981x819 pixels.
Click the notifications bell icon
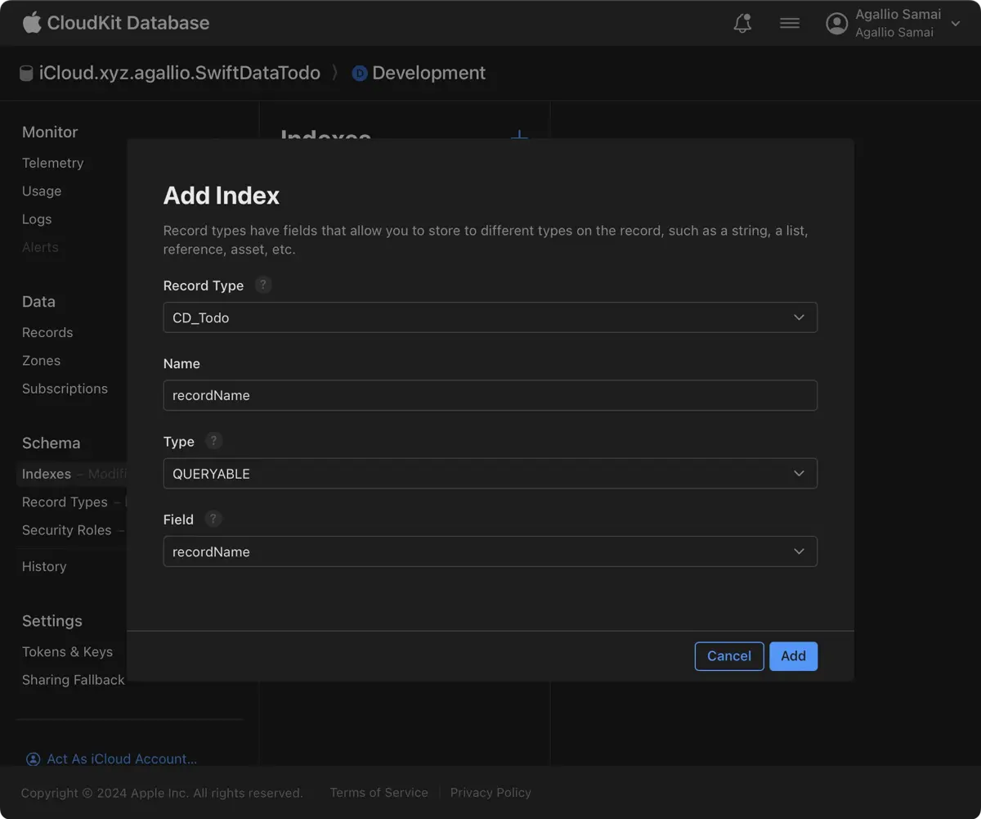click(742, 24)
